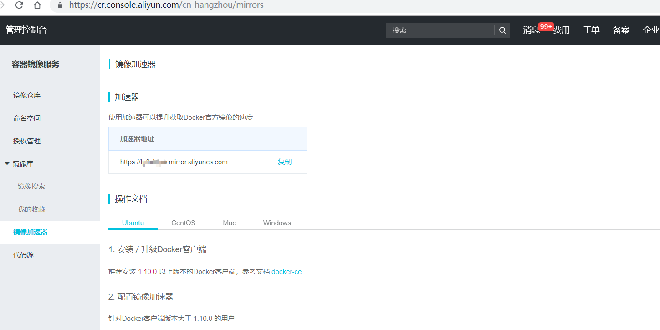Image resolution: width=660 pixels, height=330 pixels.
Task: Focus the 搜索 search input field
Action: pos(440,30)
